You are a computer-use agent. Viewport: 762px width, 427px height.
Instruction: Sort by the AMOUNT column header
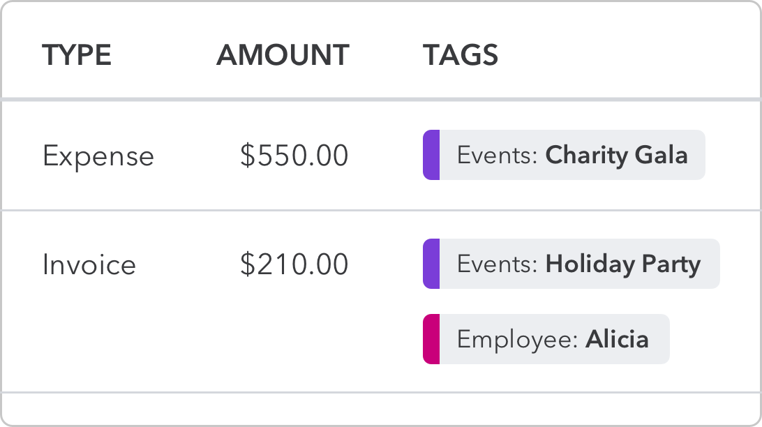click(x=283, y=54)
